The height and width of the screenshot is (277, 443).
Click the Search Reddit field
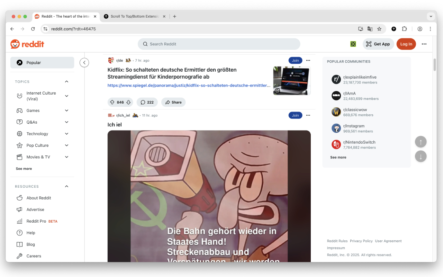(x=219, y=44)
